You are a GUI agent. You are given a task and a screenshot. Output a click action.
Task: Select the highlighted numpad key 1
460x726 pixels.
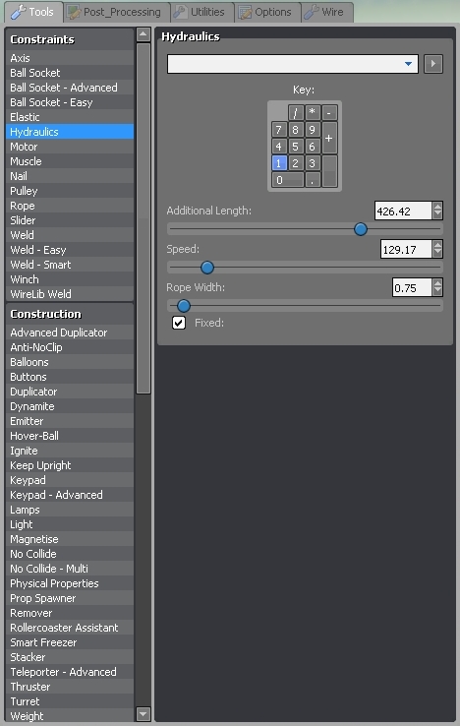279,163
